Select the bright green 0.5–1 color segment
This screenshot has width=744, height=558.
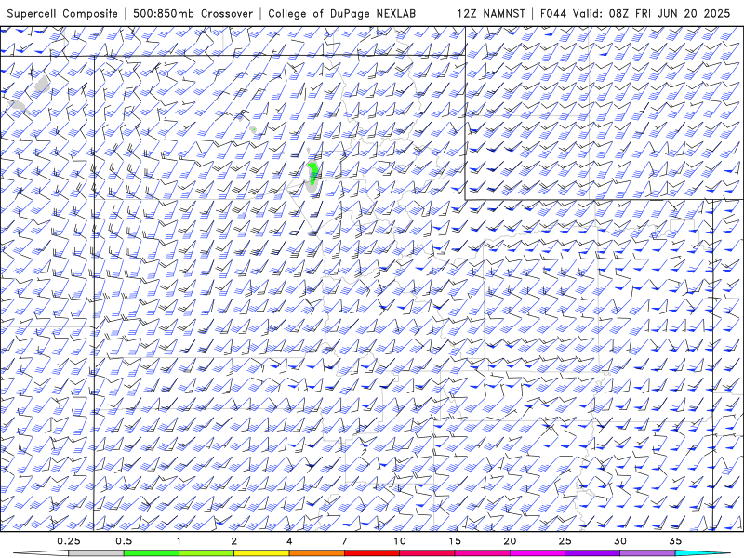[x=152, y=553]
